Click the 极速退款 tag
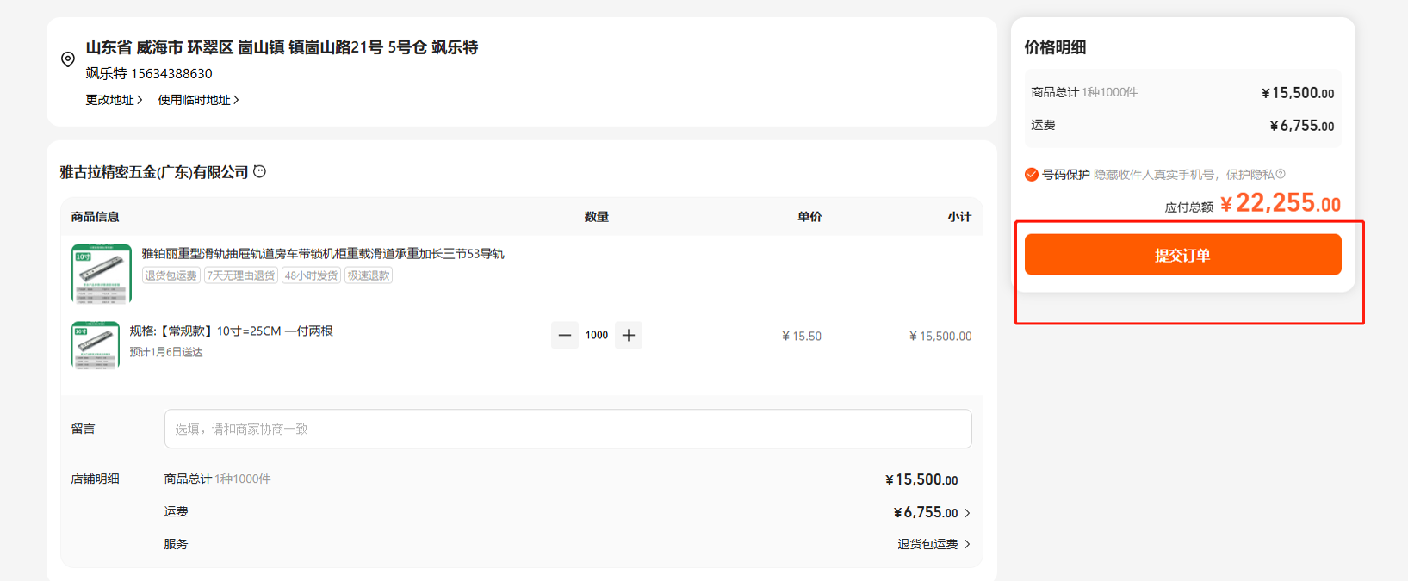Screen dimensions: 1408x581 [369, 275]
